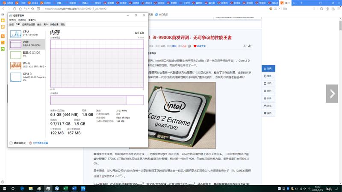Increase article font size (large A)
This screenshot has width=342, height=192.
pos(250,46)
